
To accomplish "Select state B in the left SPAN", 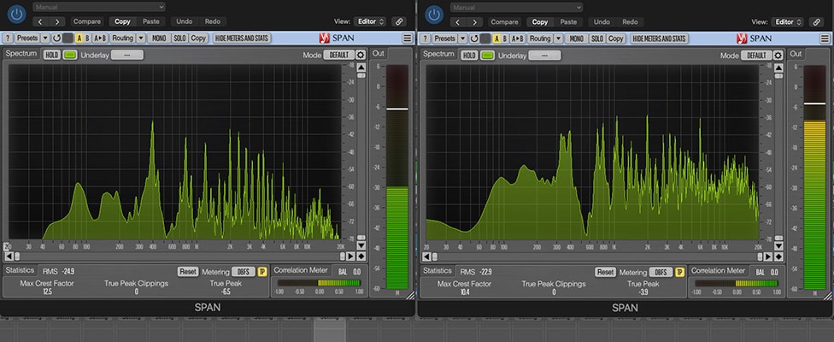I will [88, 38].
